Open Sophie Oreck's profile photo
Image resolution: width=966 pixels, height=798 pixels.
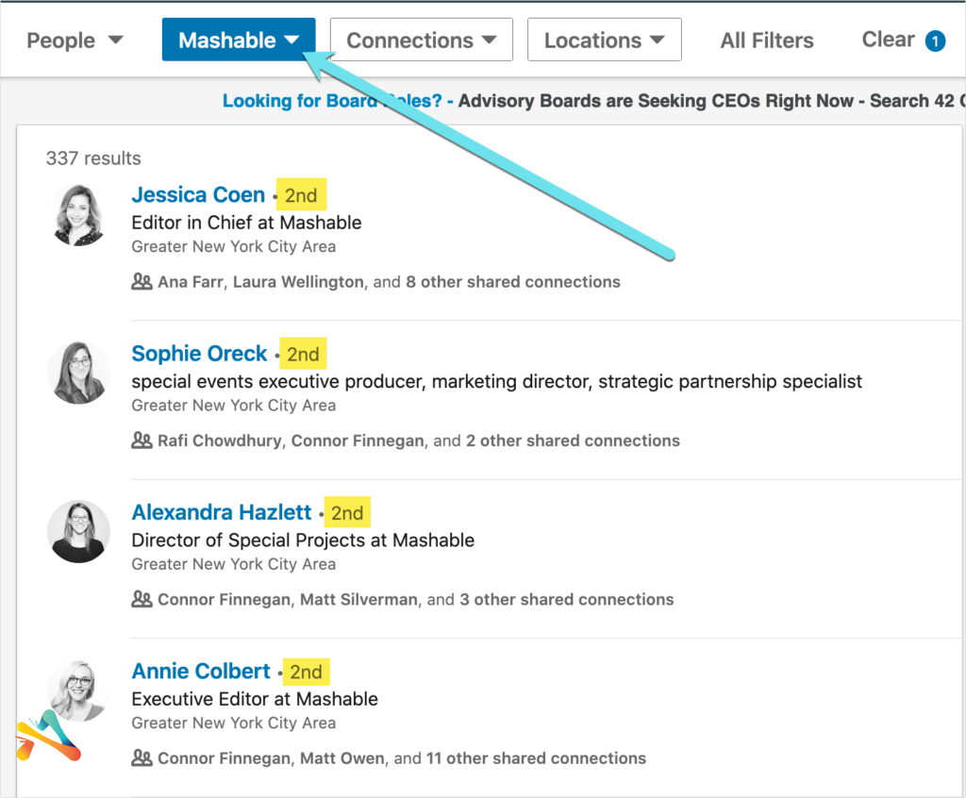79,374
